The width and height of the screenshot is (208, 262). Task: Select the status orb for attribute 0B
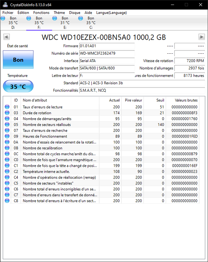(7, 148)
